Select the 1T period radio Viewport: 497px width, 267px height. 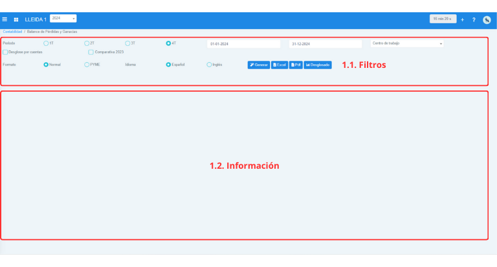tap(46, 43)
